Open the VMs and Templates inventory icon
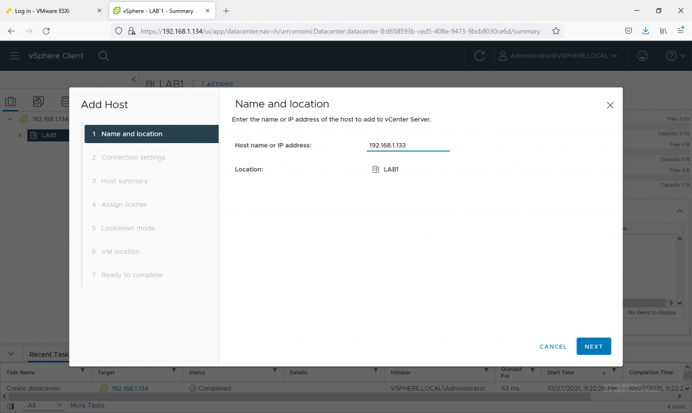 click(x=39, y=102)
